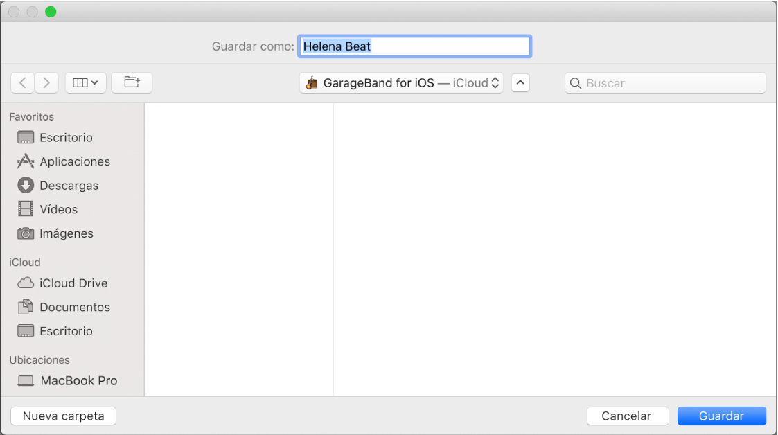Select Escritorio under iCloud
Screen dimensions: 778x435
point(66,331)
